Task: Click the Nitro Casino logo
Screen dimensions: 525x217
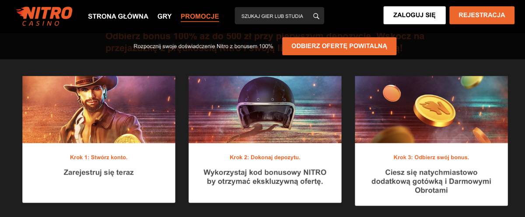Action: coord(44,16)
